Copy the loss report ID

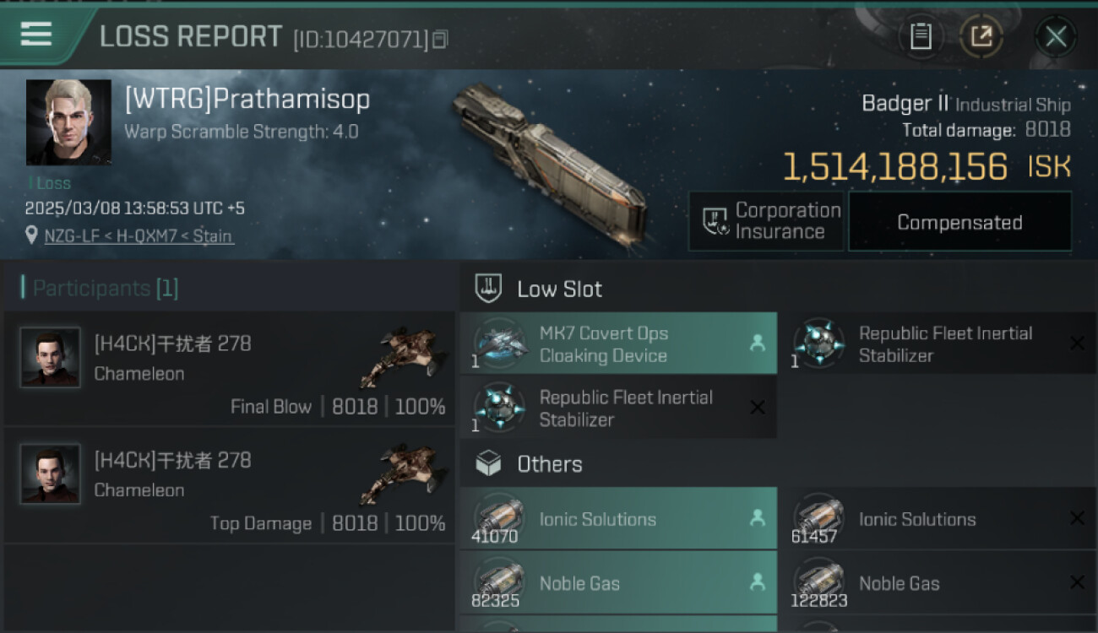point(440,39)
